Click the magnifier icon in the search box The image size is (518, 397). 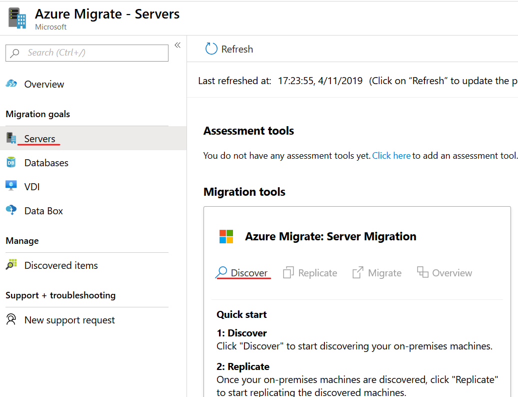pyautogui.click(x=15, y=53)
